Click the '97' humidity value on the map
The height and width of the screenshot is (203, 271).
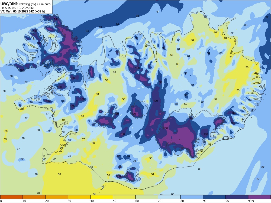[118, 156]
